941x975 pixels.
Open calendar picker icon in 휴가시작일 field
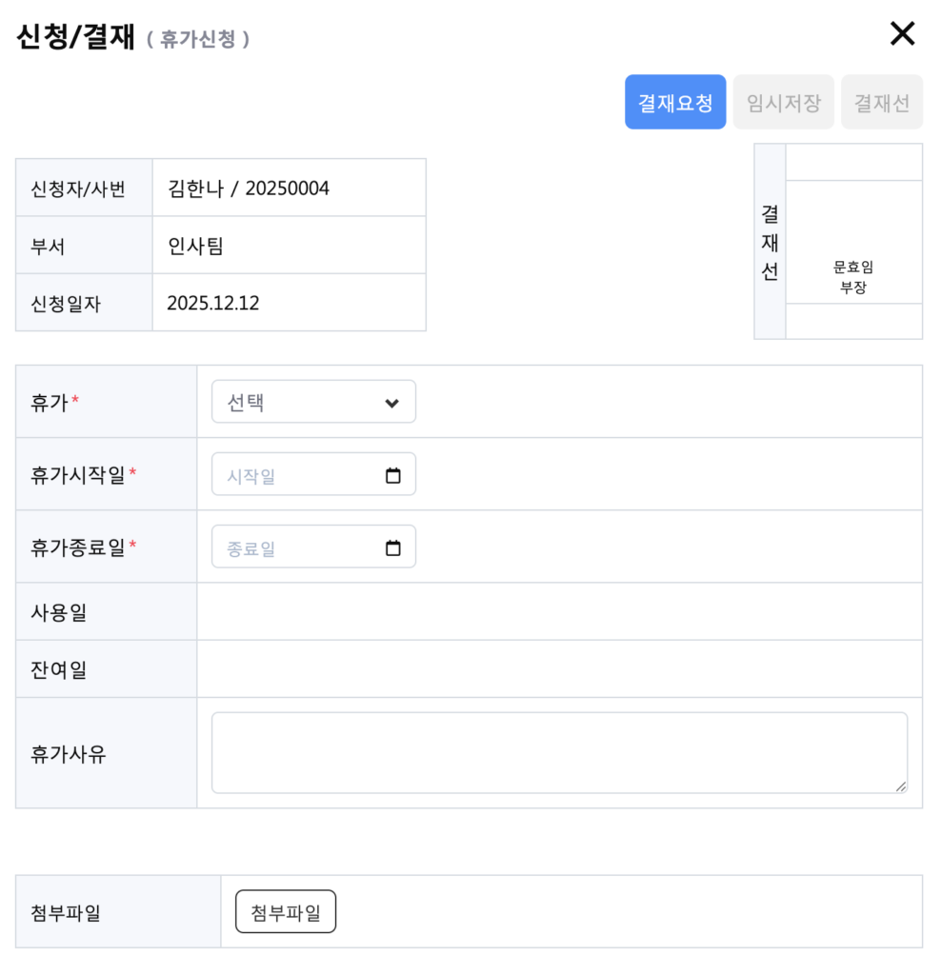[x=392, y=476]
